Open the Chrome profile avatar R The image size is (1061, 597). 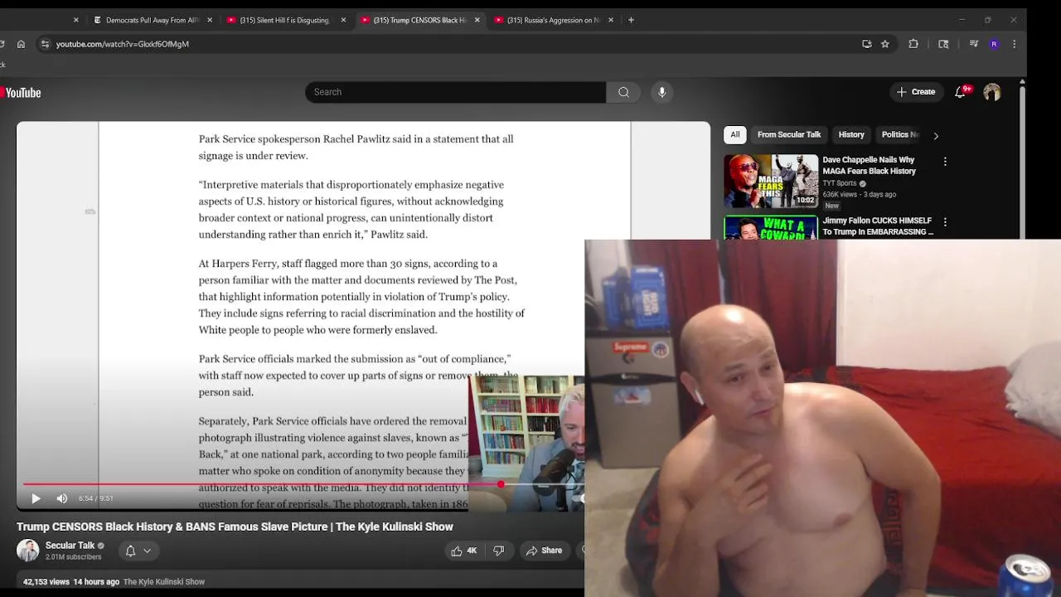pyautogui.click(x=994, y=44)
